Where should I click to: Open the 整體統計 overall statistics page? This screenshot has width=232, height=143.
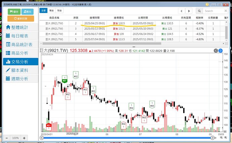point(21,27)
